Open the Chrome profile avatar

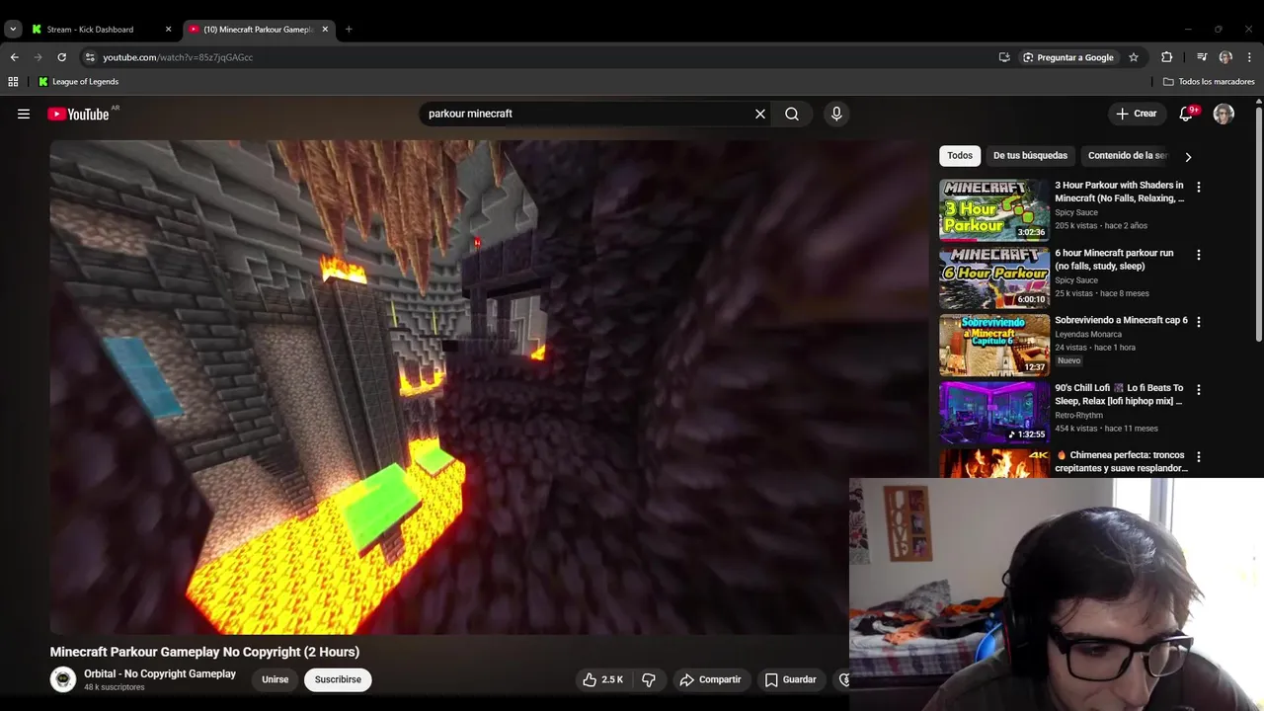(1225, 57)
